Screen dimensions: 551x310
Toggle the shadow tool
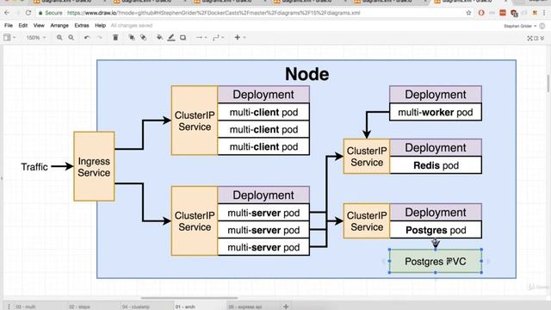click(x=183, y=37)
